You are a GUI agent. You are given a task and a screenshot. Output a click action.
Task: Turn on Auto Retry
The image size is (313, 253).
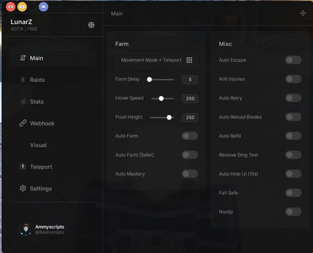pyautogui.click(x=293, y=98)
